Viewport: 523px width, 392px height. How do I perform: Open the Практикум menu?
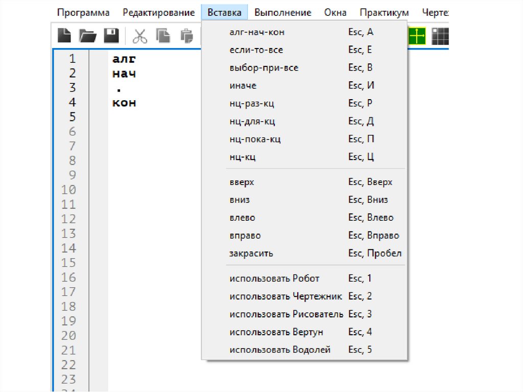[x=384, y=13]
